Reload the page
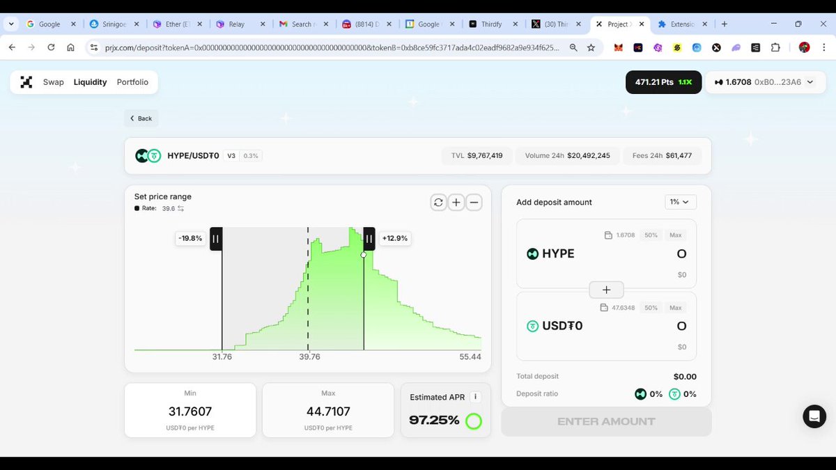The height and width of the screenshot is (470, 836). (51, 47)
